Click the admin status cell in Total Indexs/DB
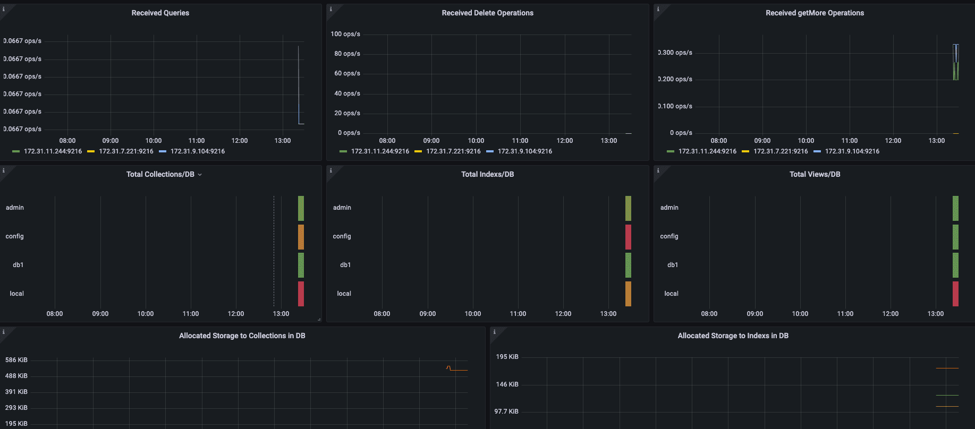Viewport: 975px width, 429px height. pyautogui.click(x=628, y=208)
